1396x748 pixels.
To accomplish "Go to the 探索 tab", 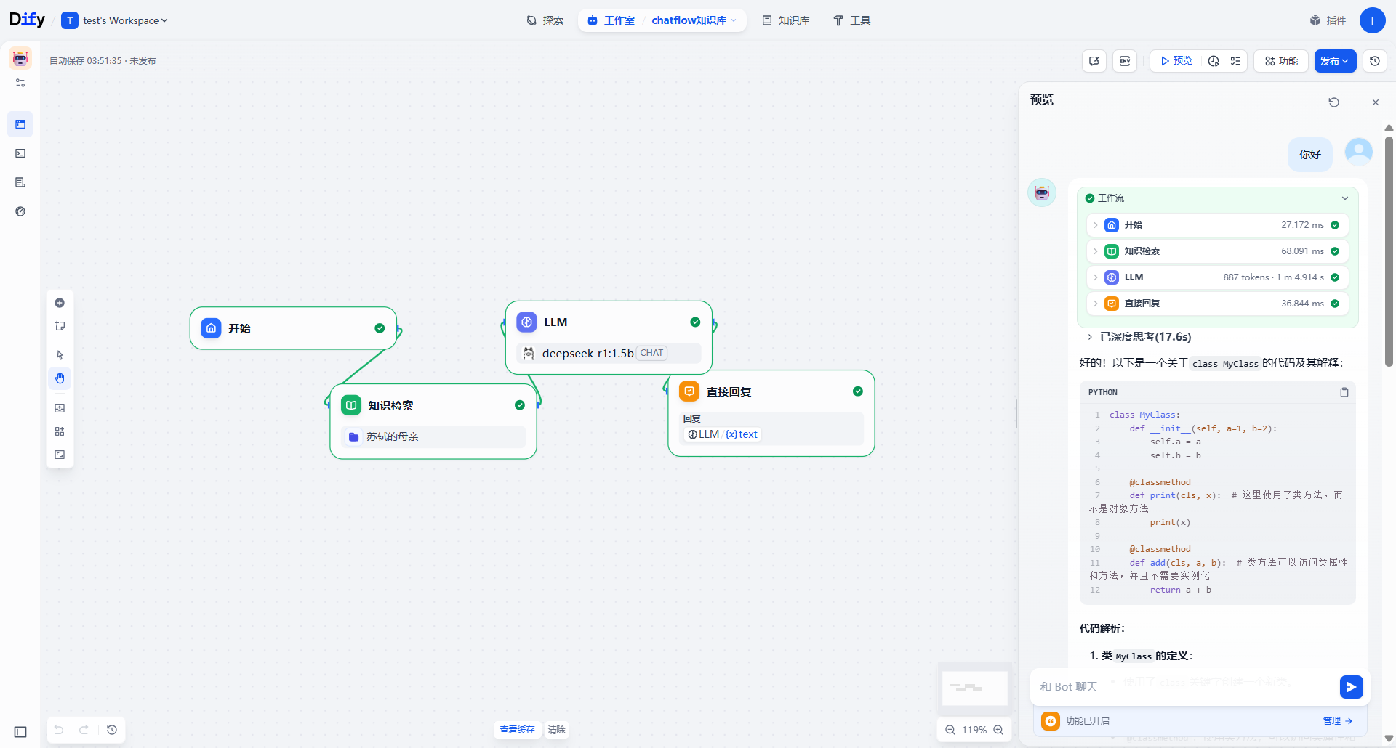I will click(x=545, y=20).
